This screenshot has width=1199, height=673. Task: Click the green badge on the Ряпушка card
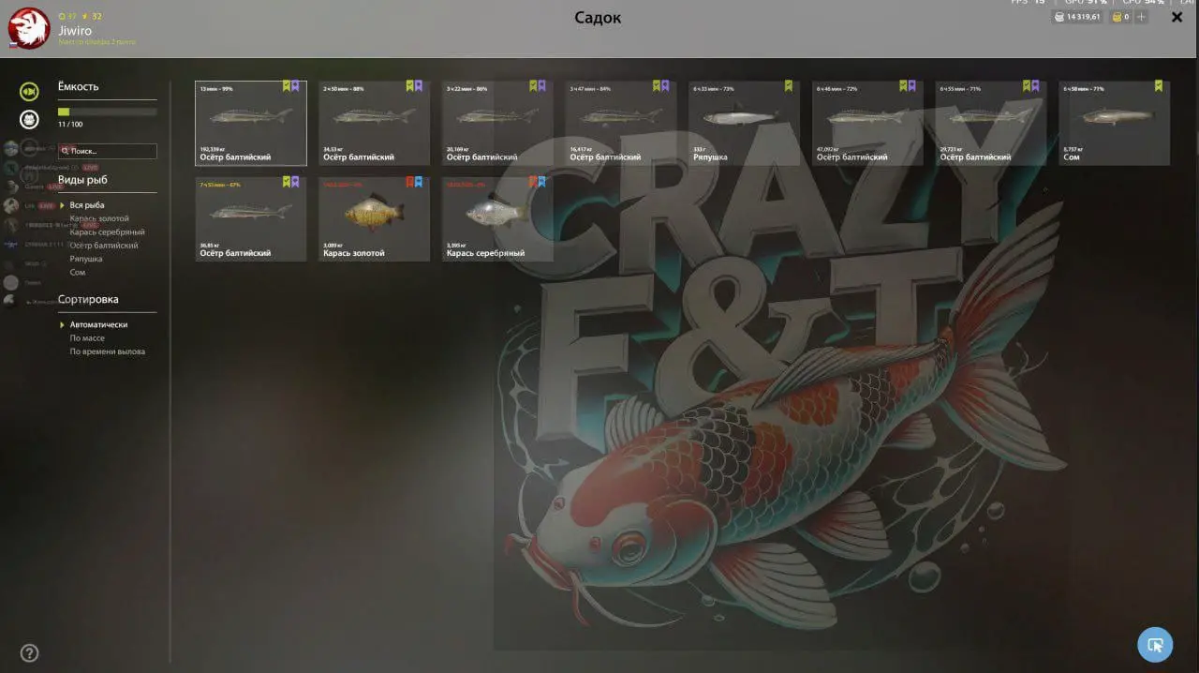(x=789, y=85)
